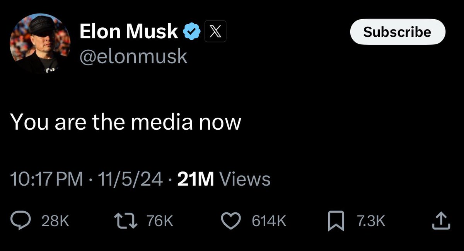
Task: Click the 28K replies count
Action: point(56,221)
